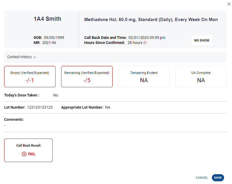Image resolution: width=232 pixels, height=184 pixels.
Task: Click patient name 1A4 Smith
Action: pyautogui.click(x=47, y=19)
